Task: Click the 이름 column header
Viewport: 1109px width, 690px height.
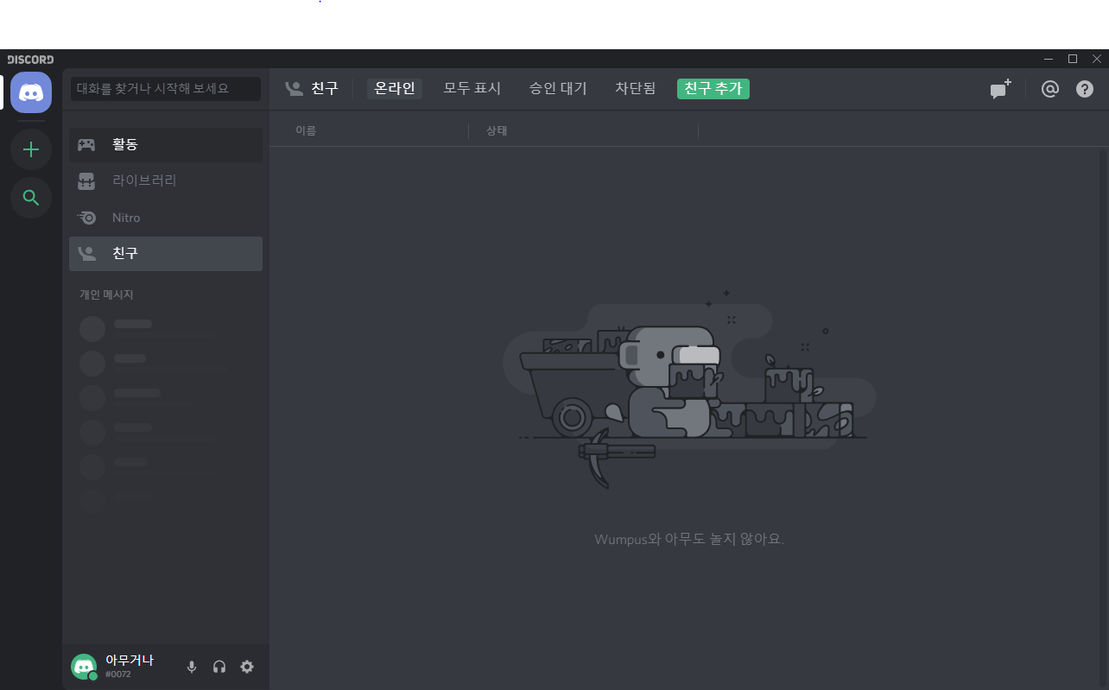Action: (x=306, y=131)
